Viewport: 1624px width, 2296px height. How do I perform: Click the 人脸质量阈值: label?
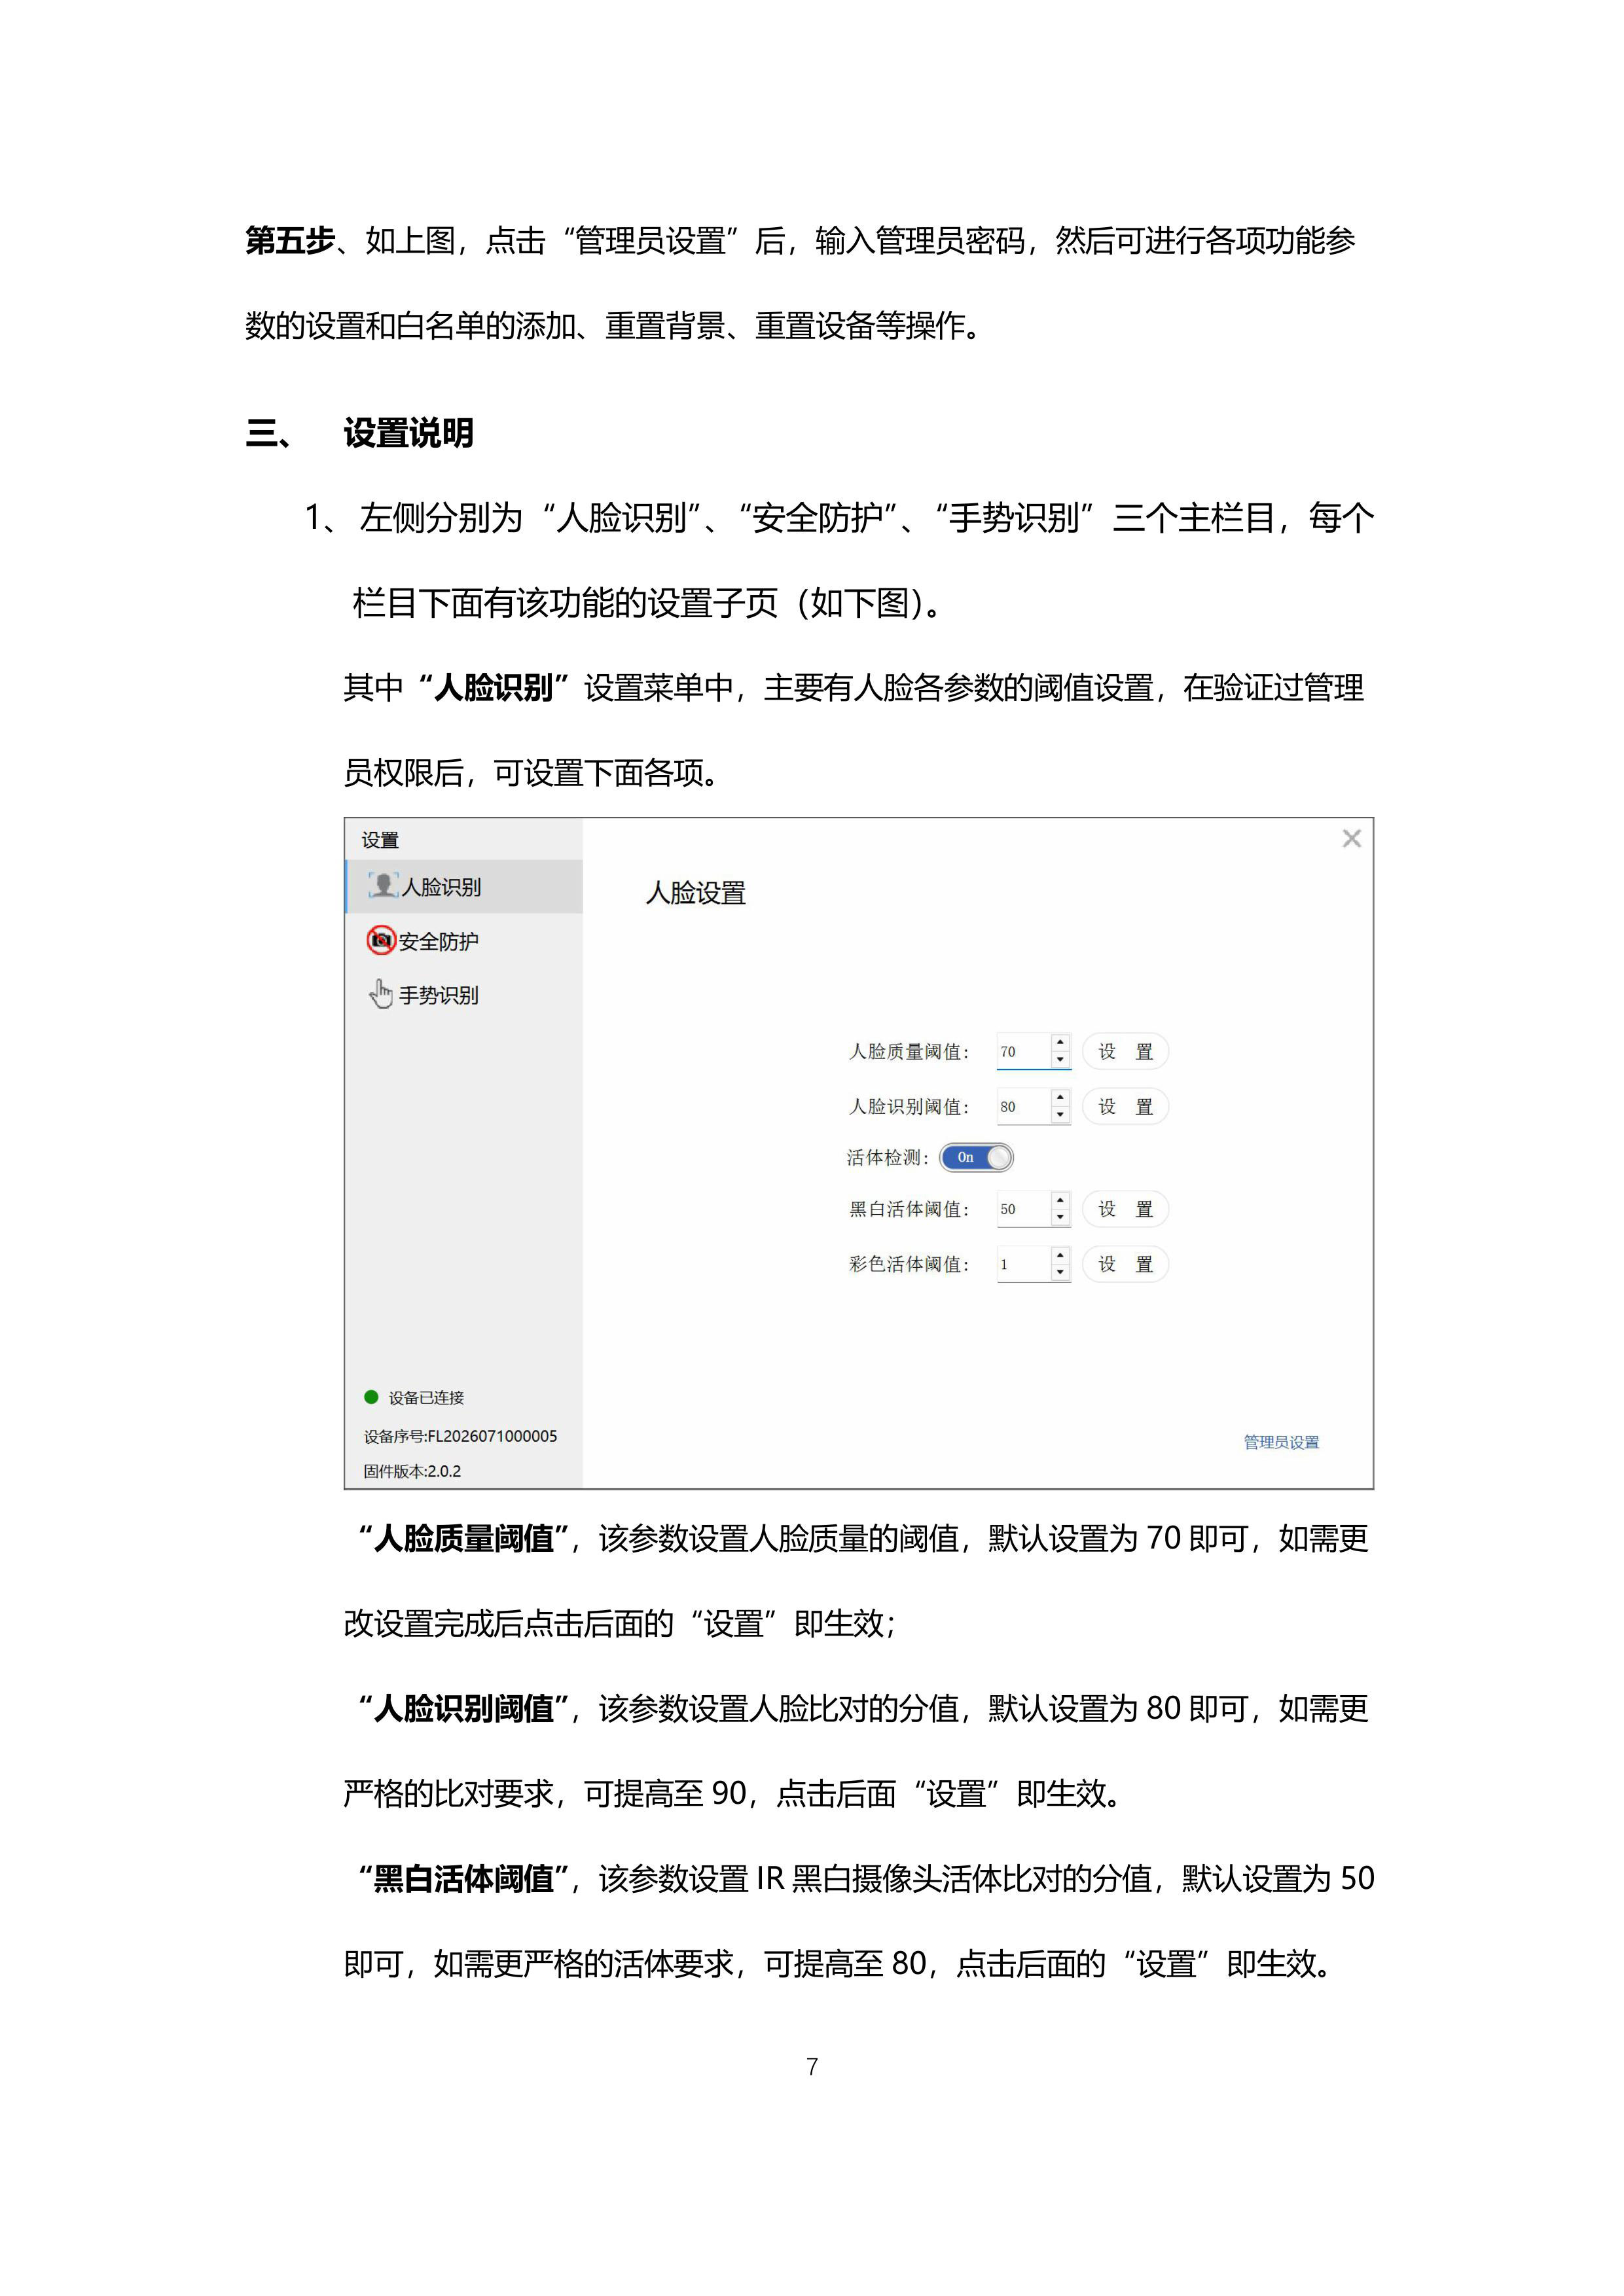click(909, 1052)
